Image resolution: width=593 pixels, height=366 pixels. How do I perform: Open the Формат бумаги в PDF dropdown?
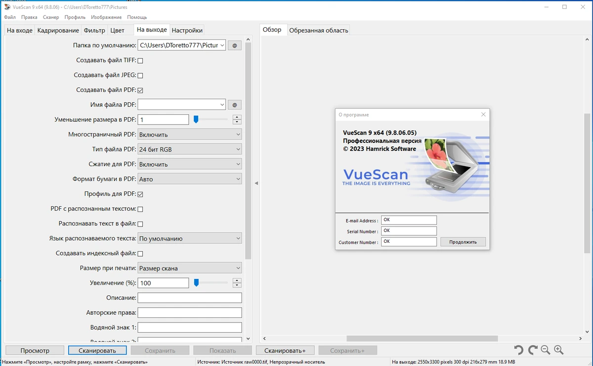click(x=190, y=179)
